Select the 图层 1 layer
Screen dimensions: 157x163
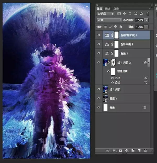[126, 98]
